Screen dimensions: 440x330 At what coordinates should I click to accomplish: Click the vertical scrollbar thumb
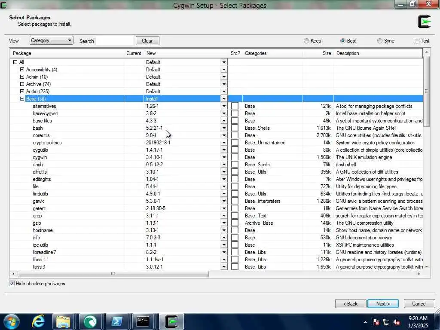[426, 91]
